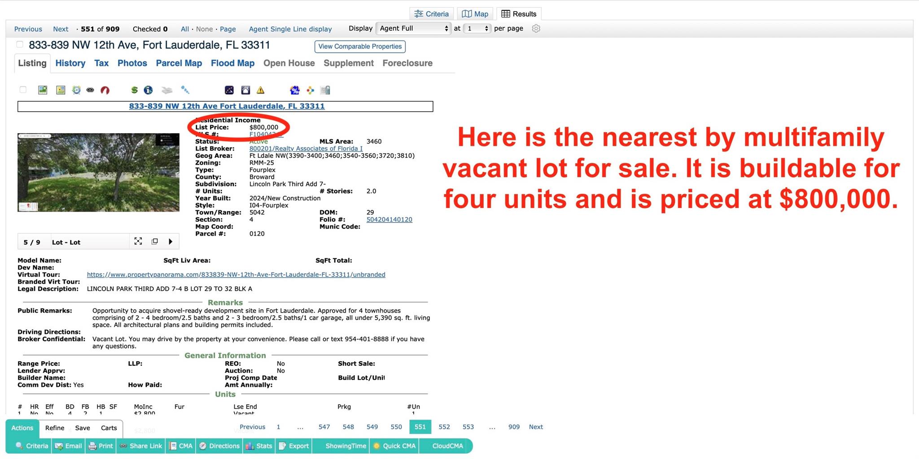Switch to the History tab

(70, 63)
